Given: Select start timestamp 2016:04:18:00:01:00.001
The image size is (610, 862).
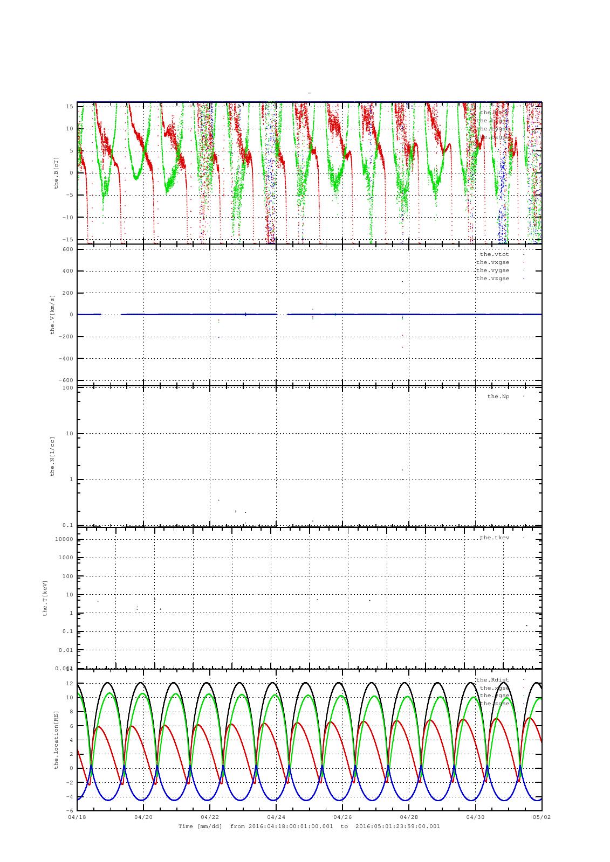Looking at the screenshot, I should [x=291, y=826].
